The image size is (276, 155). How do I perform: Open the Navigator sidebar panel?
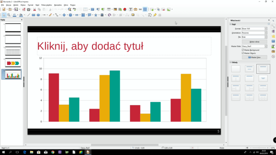coord(273,57)
